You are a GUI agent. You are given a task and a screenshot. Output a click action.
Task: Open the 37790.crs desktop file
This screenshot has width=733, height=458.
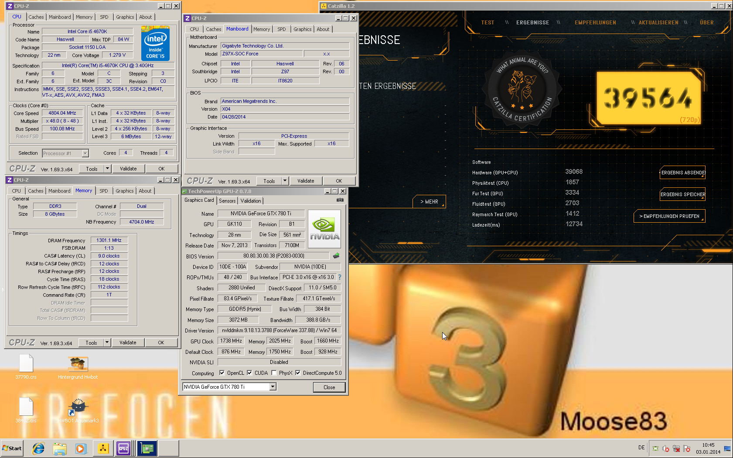26,367
